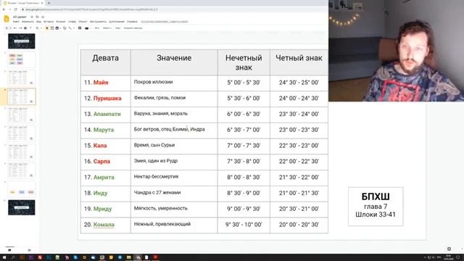Screen dimensions: 464x261
Task: Choose the Select cursor tool
Action: [46, 28]
